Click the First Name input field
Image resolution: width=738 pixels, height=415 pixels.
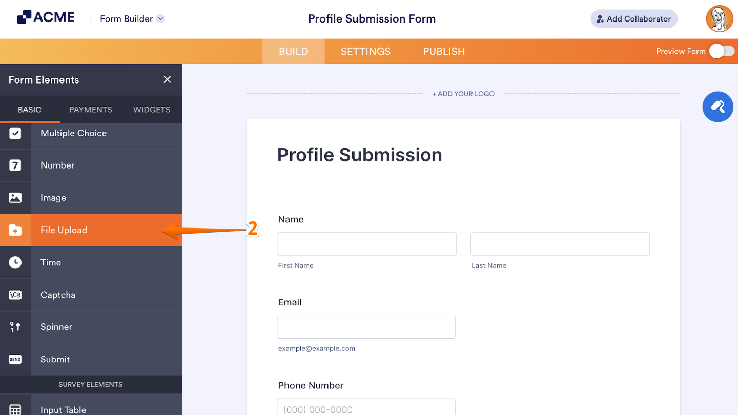[366, 243]
